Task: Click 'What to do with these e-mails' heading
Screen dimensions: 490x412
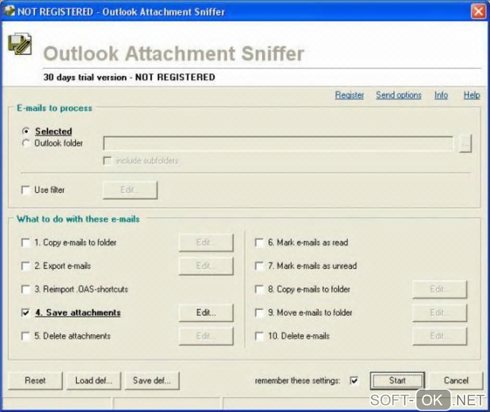Action: tap(78, 219)
